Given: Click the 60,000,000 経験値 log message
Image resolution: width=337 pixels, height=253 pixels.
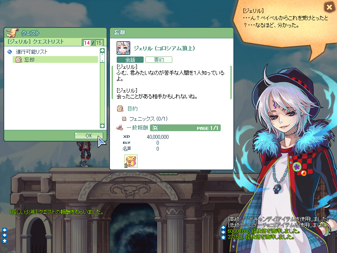Looking at the screenshot, I should (264, 231).
